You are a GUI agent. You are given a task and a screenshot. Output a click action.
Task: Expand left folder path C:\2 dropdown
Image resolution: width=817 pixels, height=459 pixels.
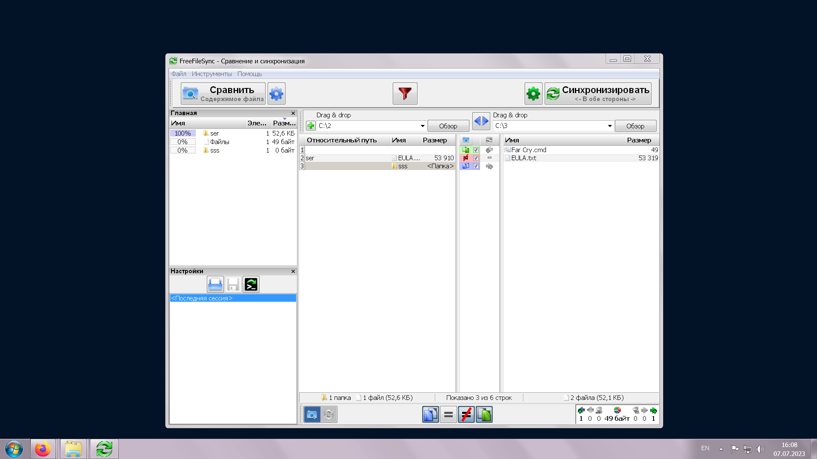coord(423,126)
